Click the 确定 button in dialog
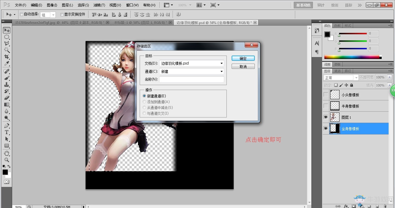 (243, 58)
